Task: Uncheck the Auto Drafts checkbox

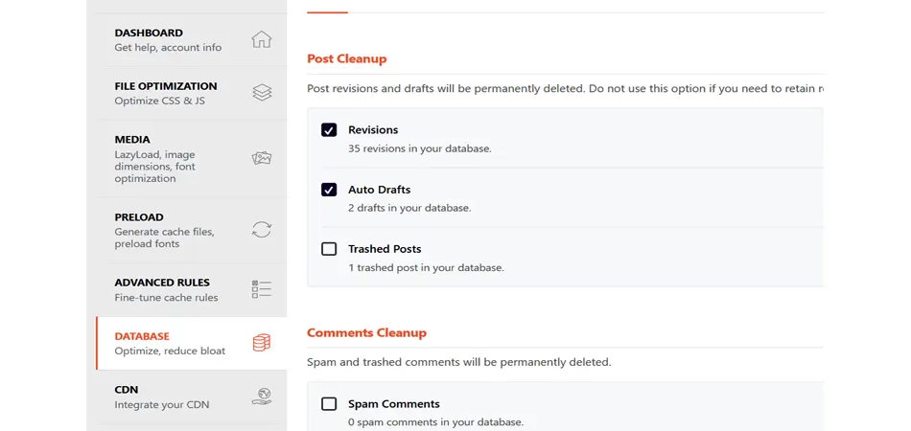Action: click(329, 190)
